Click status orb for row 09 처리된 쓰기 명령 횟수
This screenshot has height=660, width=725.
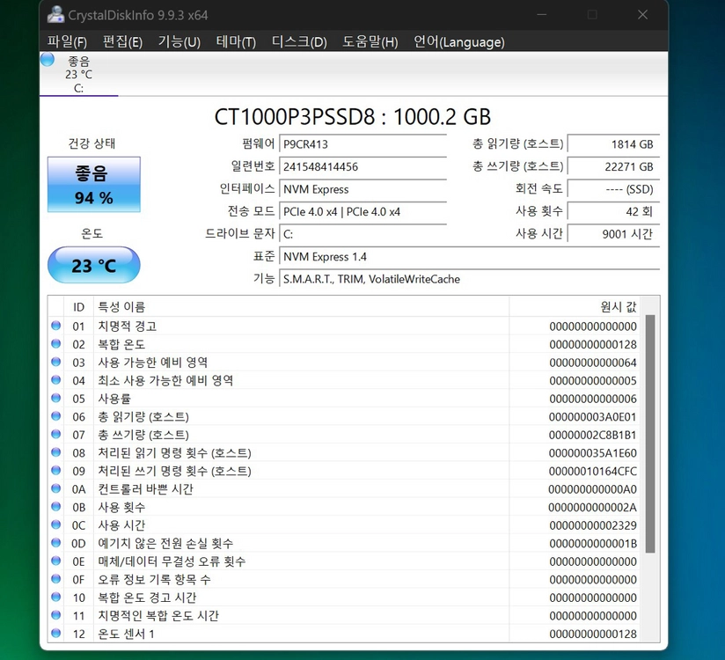click(56, 470)
